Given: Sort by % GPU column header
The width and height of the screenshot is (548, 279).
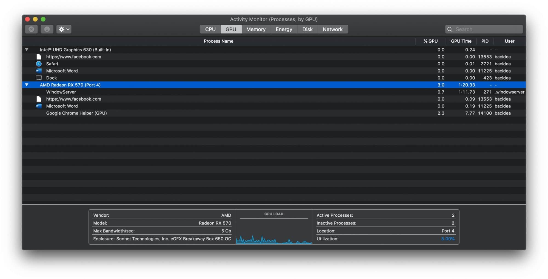Looking at the screenshot, I should (430, 41).
